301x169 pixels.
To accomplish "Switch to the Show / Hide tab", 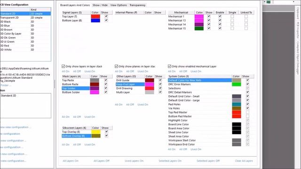I will pyautogui.click(x=100, y=5).
